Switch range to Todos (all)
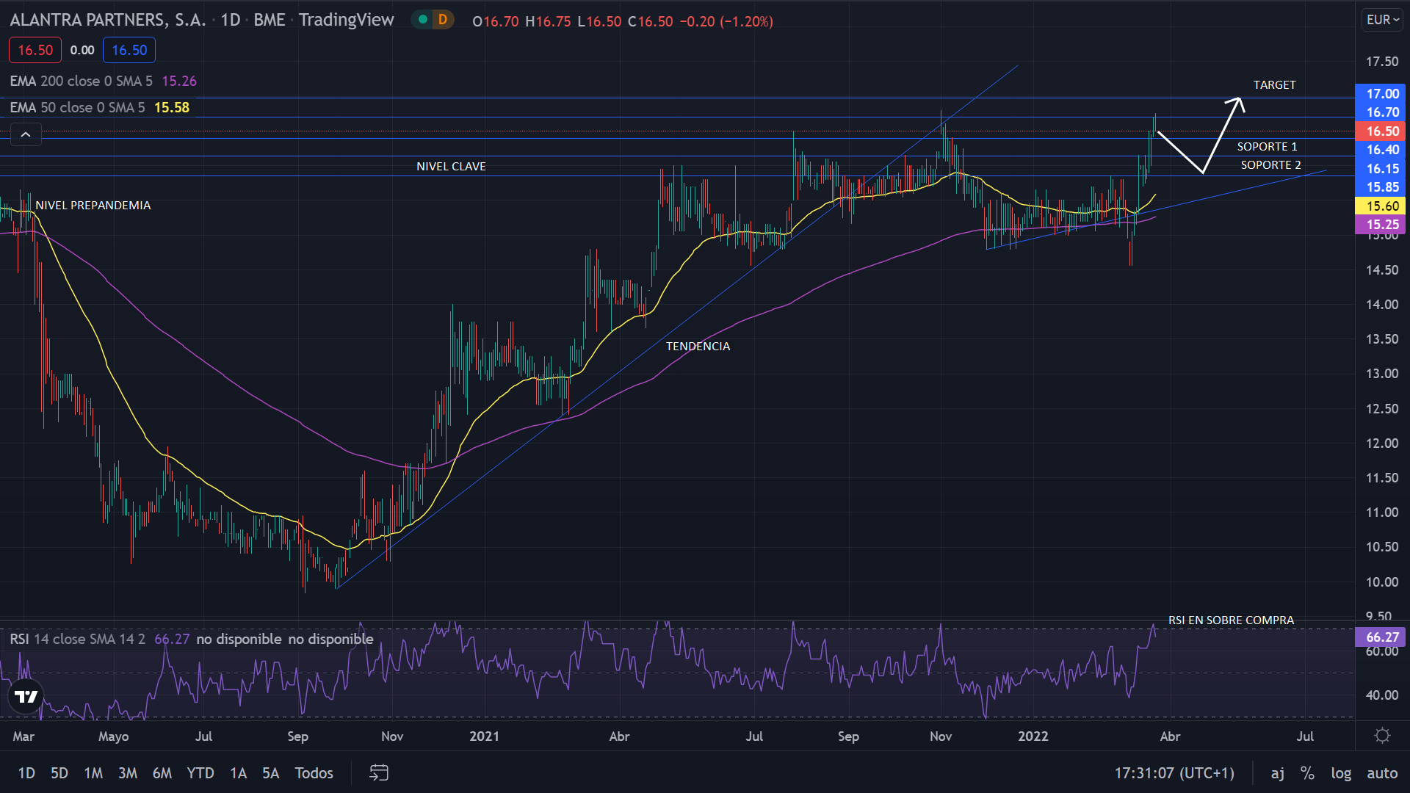 pyautogui.click(x=314, y=772)
